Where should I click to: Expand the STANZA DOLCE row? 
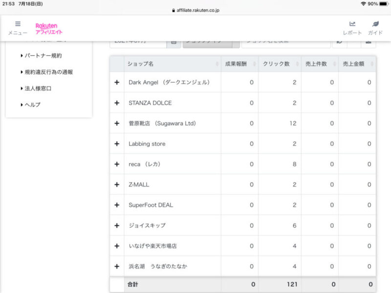coord(117,103)
